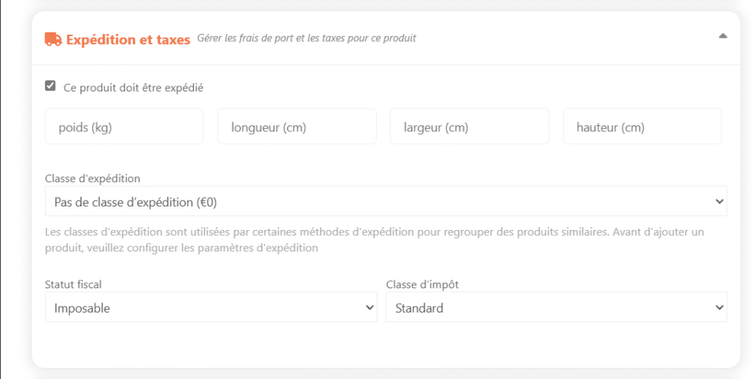Click the shipping class help description text

(x=374, y=240)
